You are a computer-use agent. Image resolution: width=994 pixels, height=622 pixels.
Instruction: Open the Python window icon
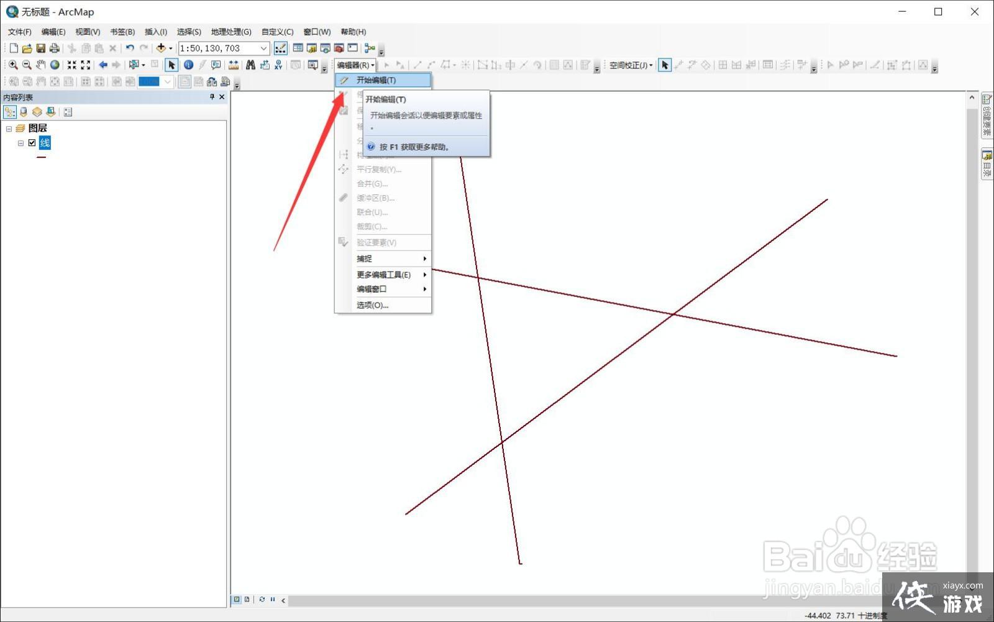(x=353, y=48)
